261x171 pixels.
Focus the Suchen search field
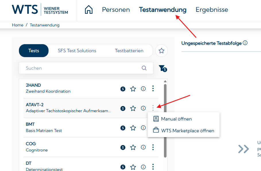(x=86, y=68)
